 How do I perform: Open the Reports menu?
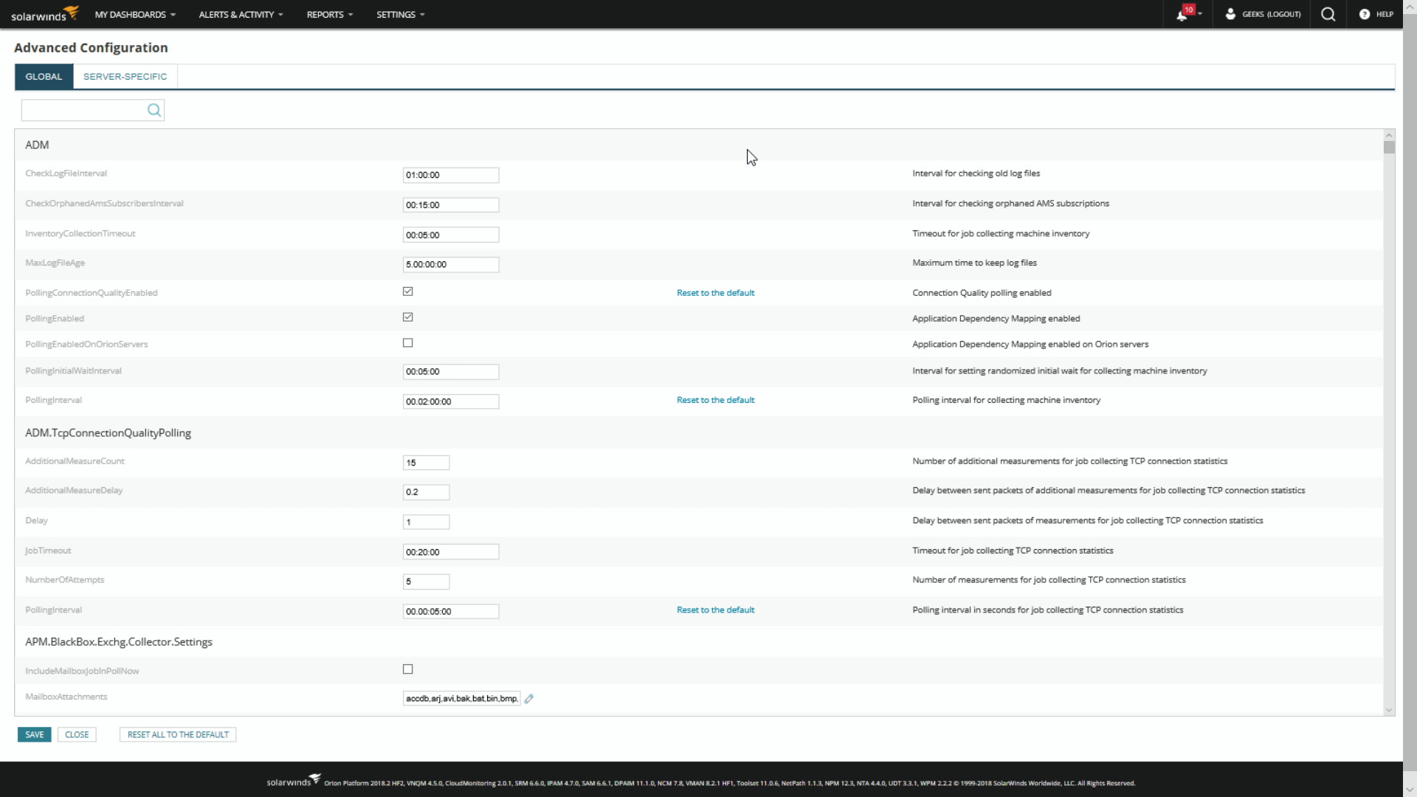[x=329, y=15]
